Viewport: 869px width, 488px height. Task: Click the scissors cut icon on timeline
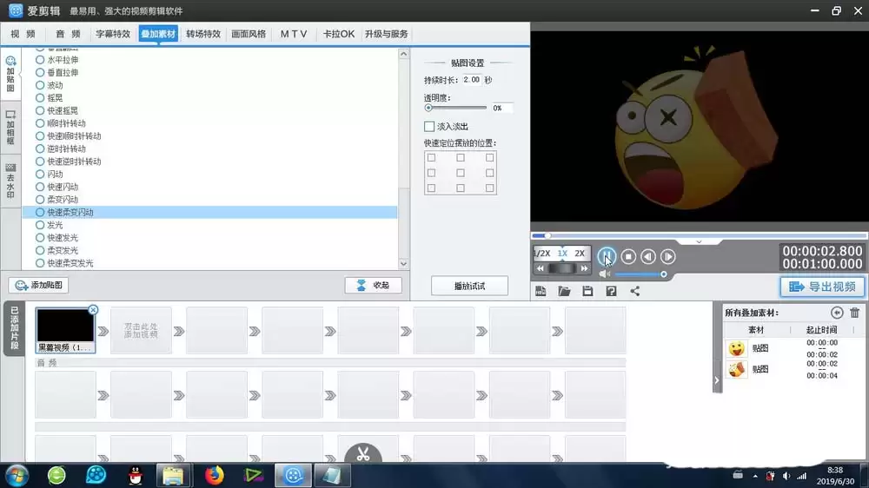click(x=363, y=453)
